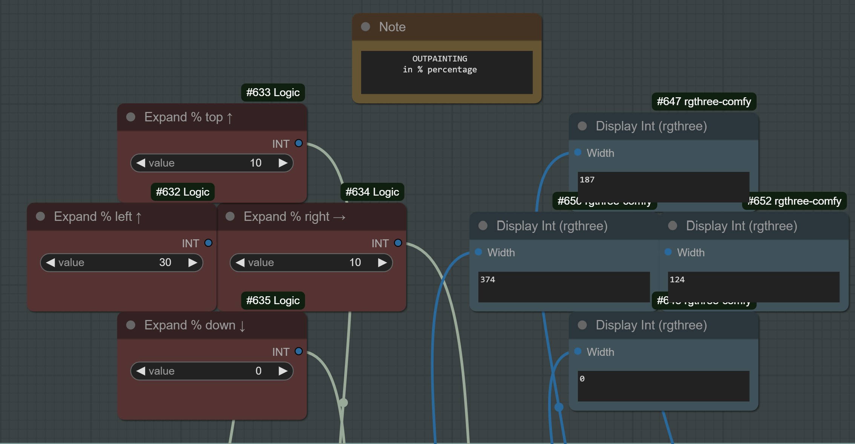Click the Expand % left value slider field
The image size is (855, 444).
pyautogui.click(x=121, y=262)
